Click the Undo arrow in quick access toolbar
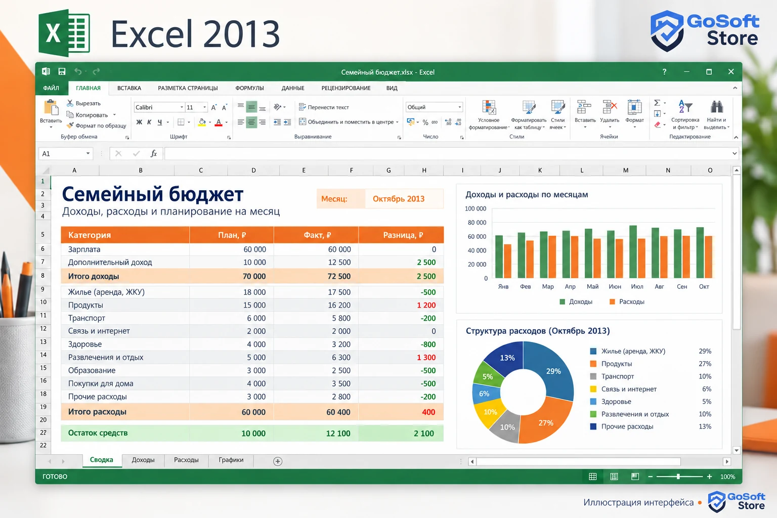777x518 pixels. pyautogui.click(x=78, y=72)
